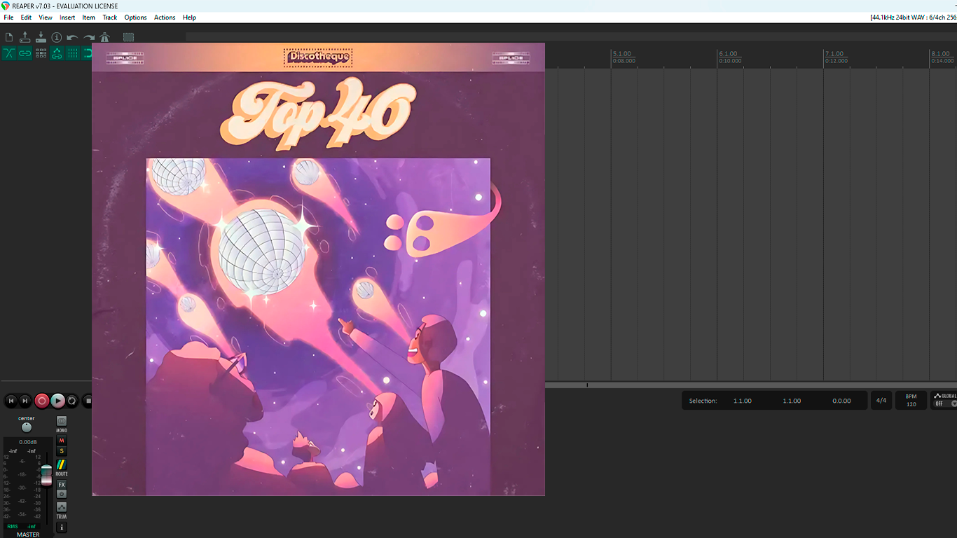The height and width of the screenshot is (538, 957).
Task: Open the Help menu
Action: [x=189, y=18]
